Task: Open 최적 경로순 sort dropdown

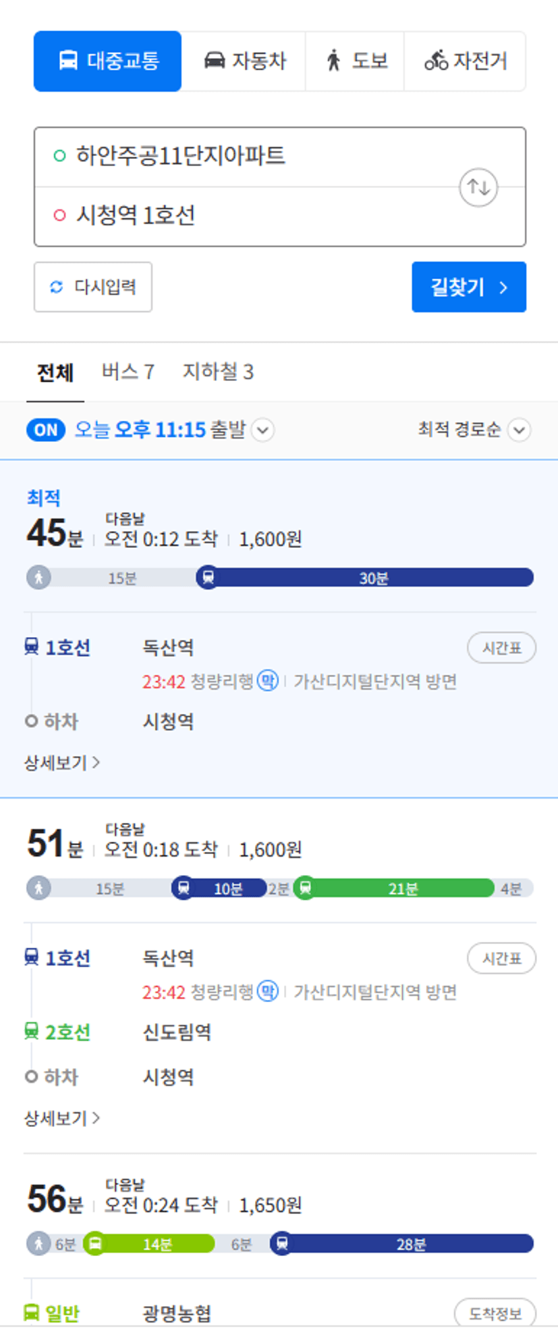Action: (x=474, y=430)
